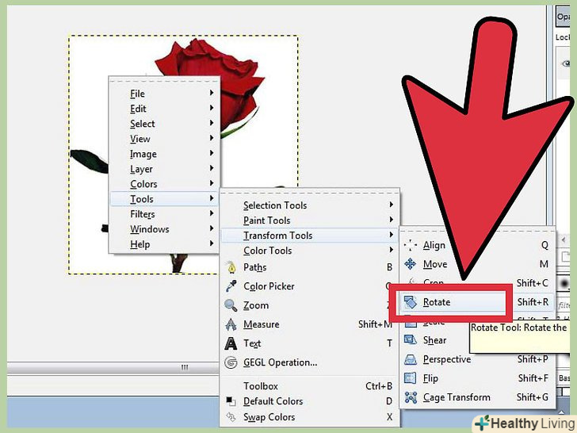
Task: Click the Rotate tool icon
Action: [x=410, y=302]
